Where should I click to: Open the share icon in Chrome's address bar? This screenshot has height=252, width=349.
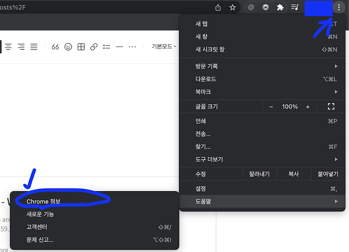(218, 7)
